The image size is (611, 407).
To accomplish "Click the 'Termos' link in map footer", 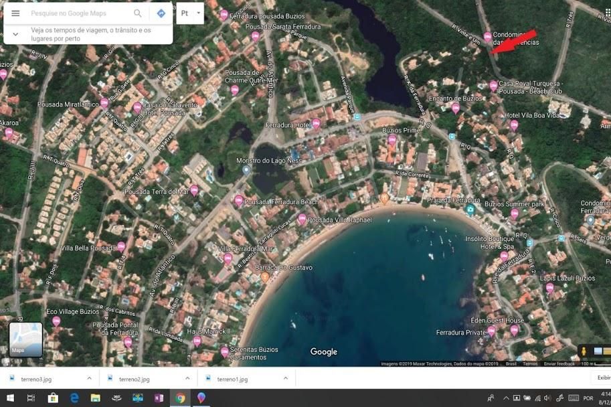I will point(530,363).
